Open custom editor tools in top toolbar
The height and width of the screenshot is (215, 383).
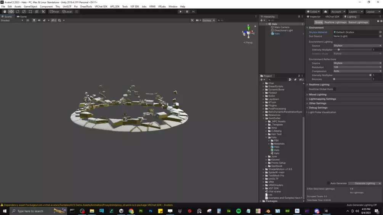pyautogui.click(x=43, y=11)
